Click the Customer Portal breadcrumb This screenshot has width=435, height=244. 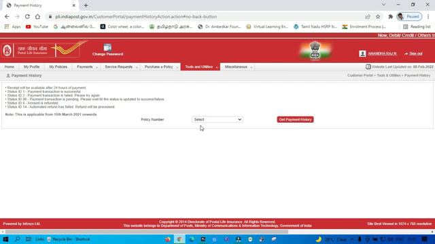[x=360, y=75]
